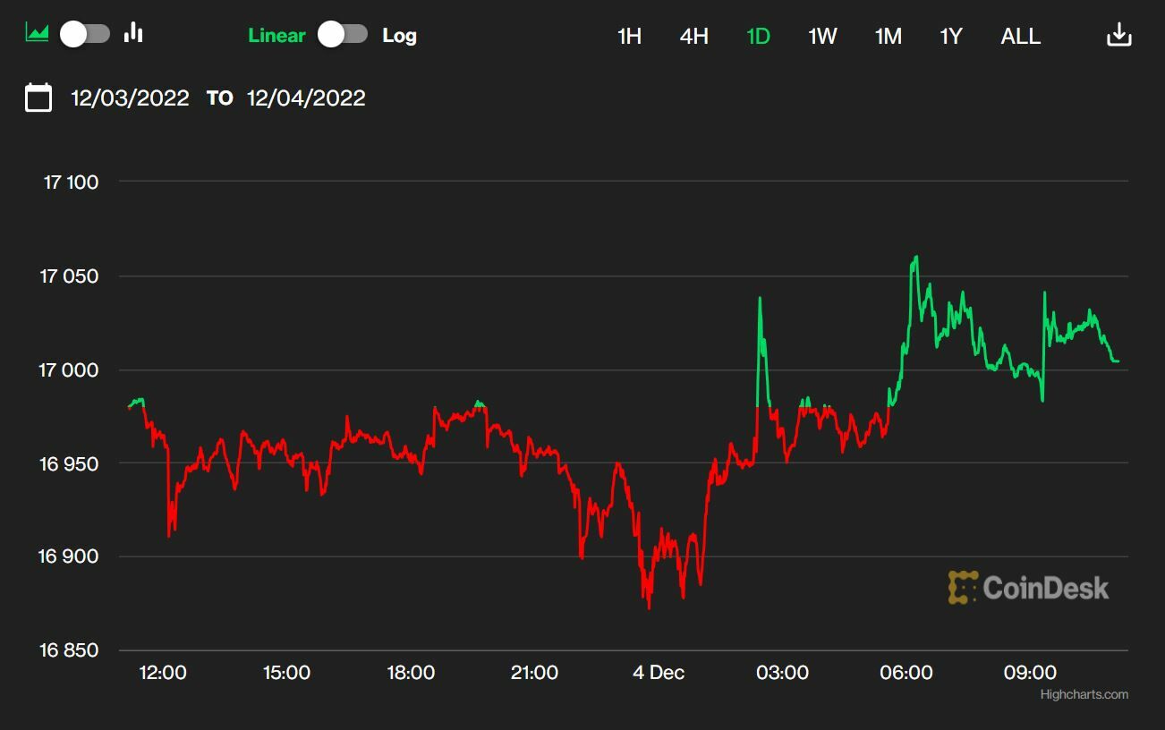1165x730 pixels.
Task: Click the 16 850 axis label
Action: 68,650
